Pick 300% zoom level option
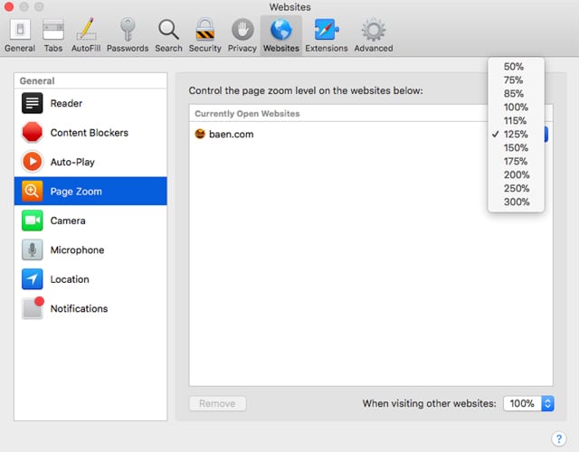This screenshot has width=579, height=452. 516,202
